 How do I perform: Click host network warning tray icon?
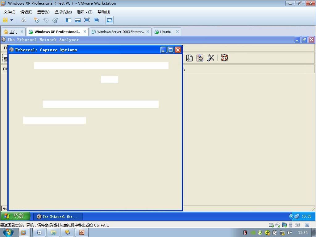282,233
